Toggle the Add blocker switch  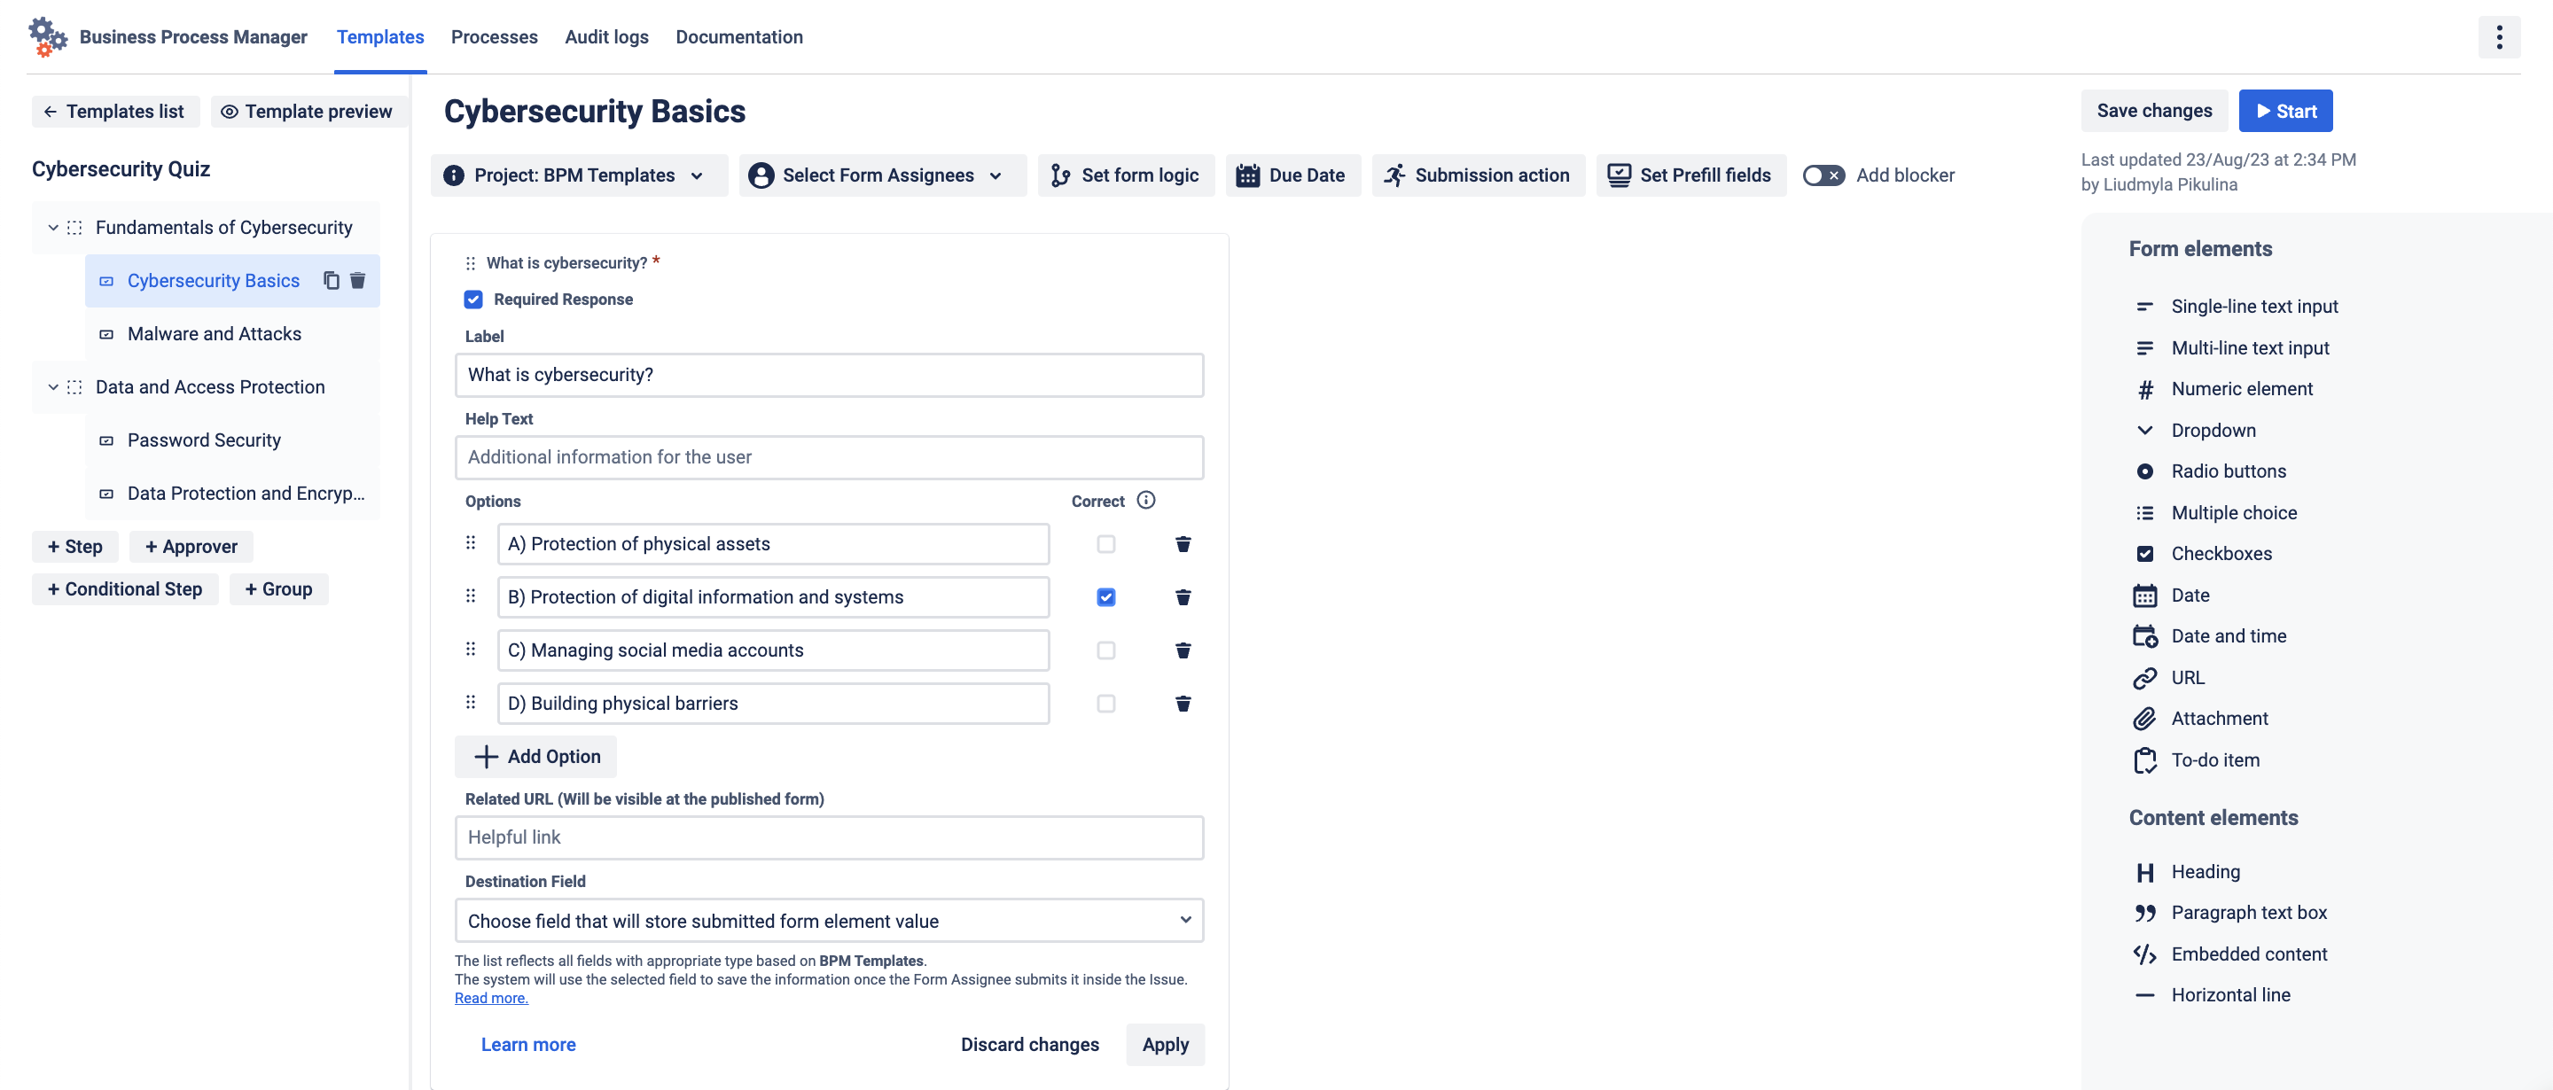[1823, 175]
